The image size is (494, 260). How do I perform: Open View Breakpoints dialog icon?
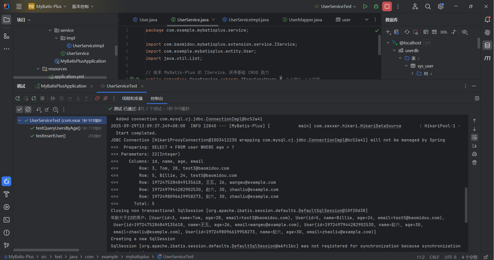click(x=97, y=99)
